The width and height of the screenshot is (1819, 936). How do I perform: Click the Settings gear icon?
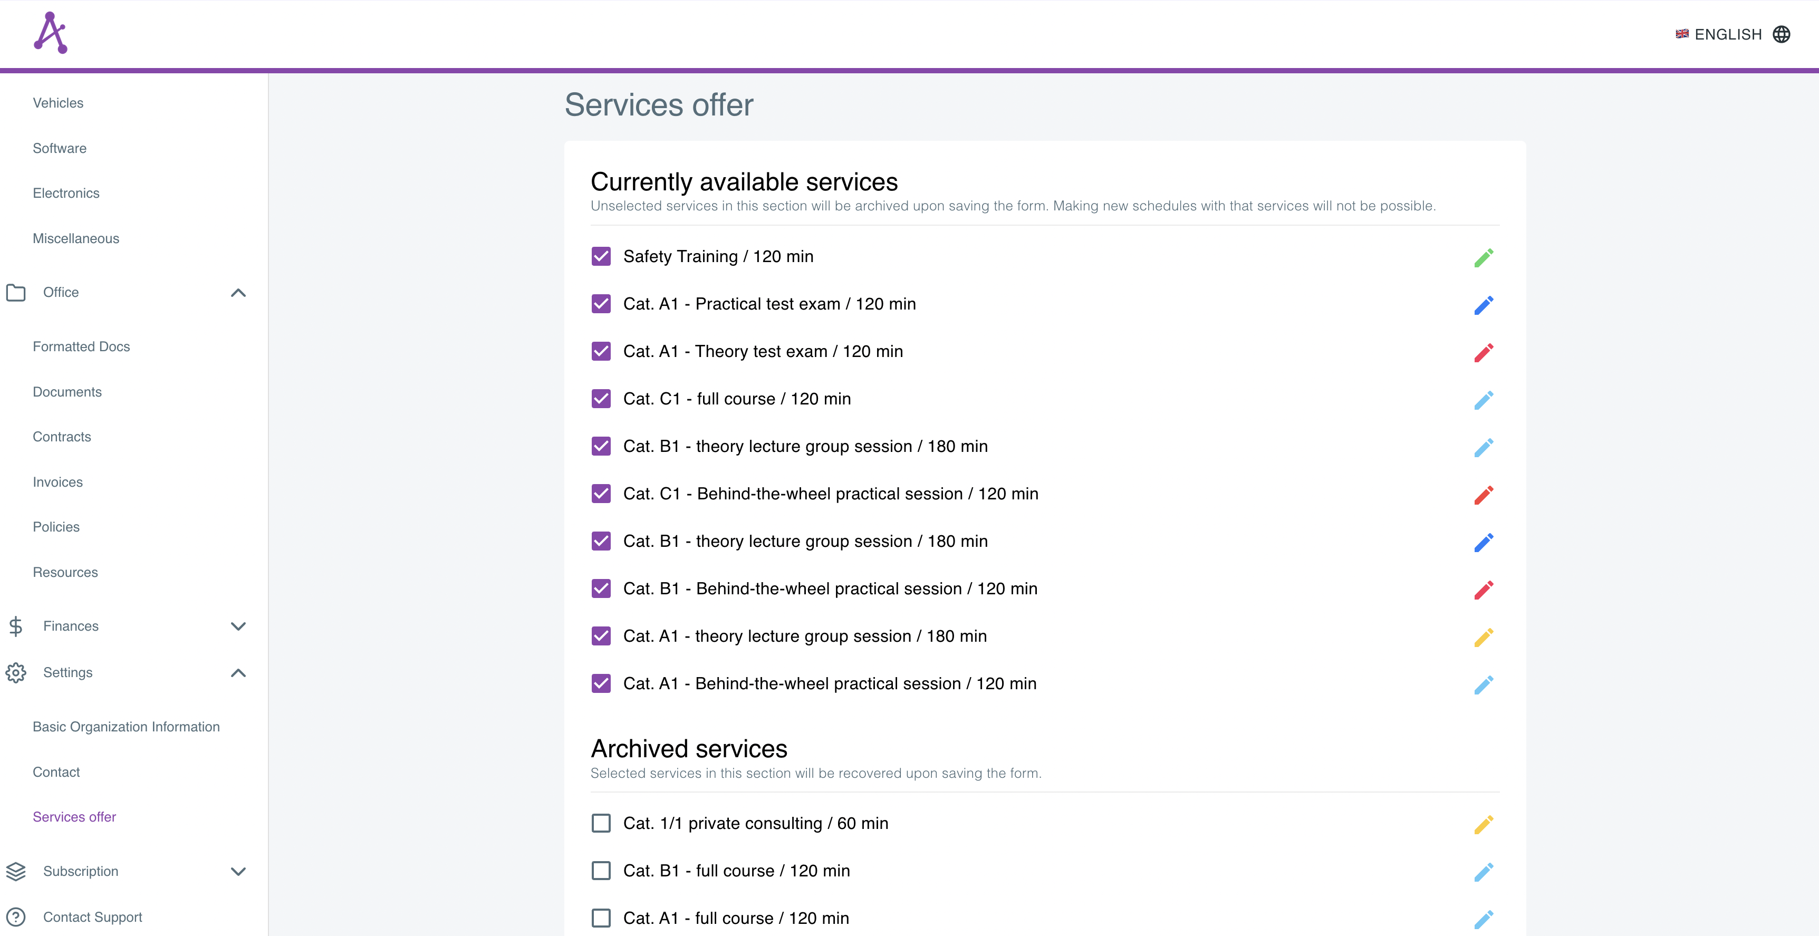point(16,673)
